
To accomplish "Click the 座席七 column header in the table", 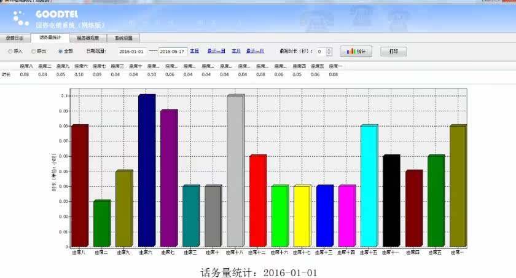I will click(x=99, y=66).
